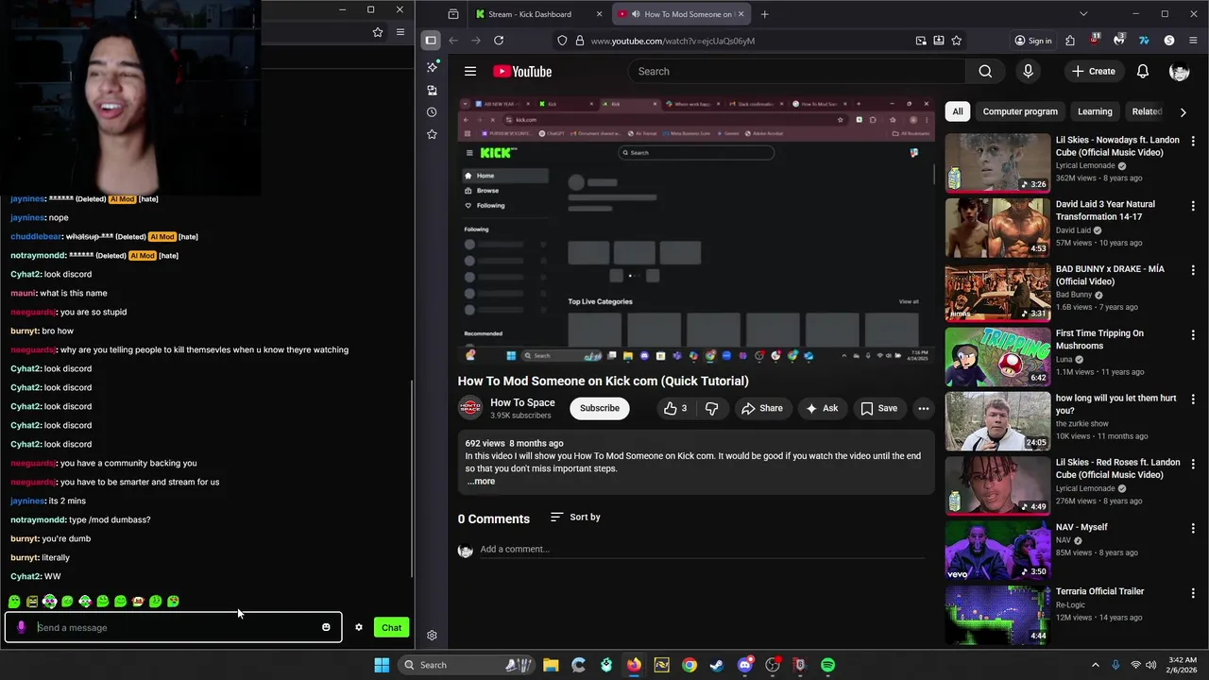This screenshot has width=1209, height=680.
Task: Click the Ask button under video
Action: tap(822, 408)
